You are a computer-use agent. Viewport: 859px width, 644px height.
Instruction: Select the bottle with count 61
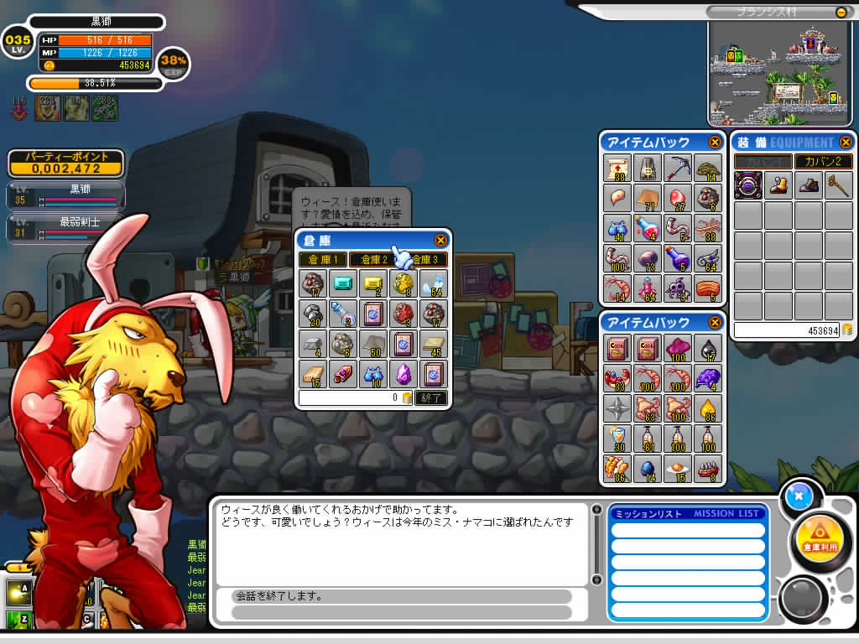[x=647, y=439]
